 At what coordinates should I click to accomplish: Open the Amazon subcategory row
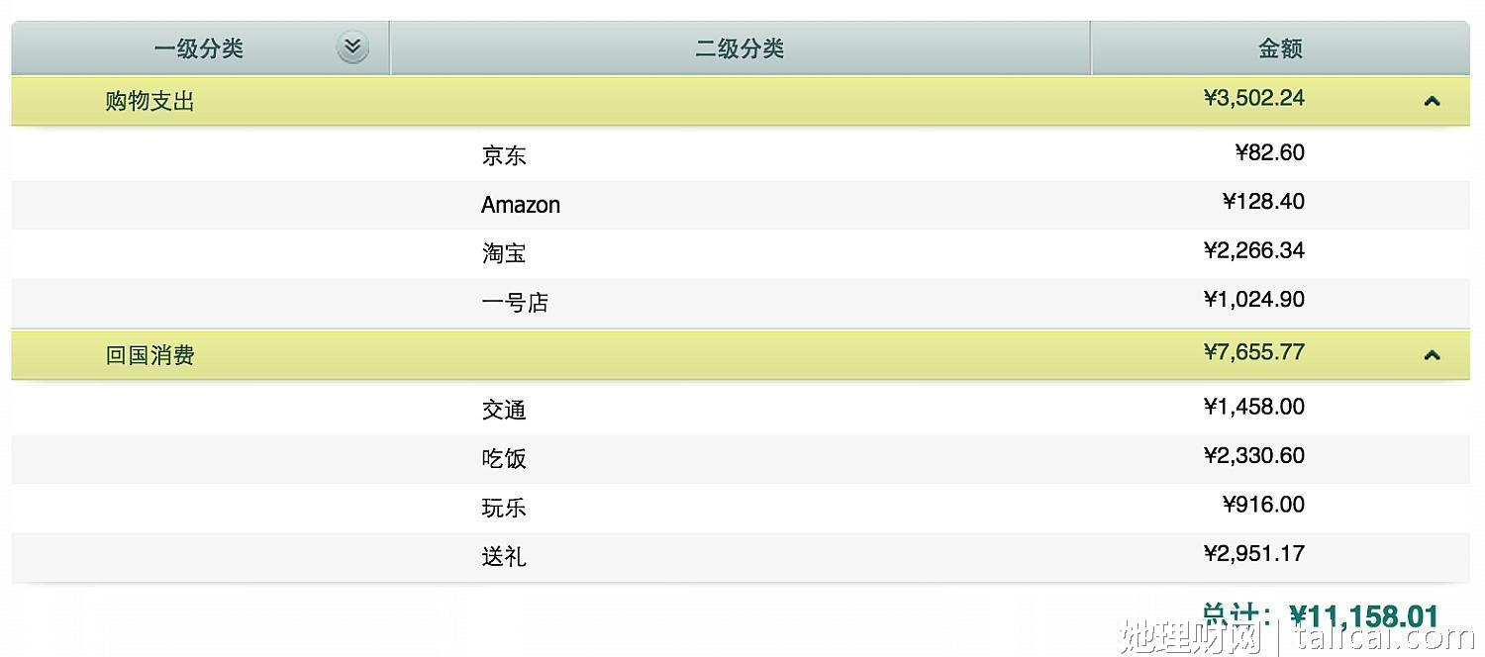pos(741,205)
